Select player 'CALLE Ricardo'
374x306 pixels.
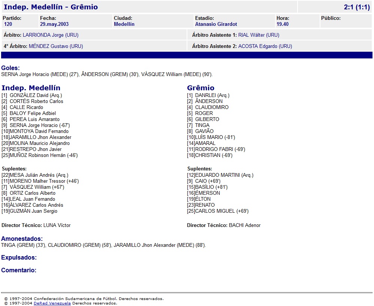point(26,107)
